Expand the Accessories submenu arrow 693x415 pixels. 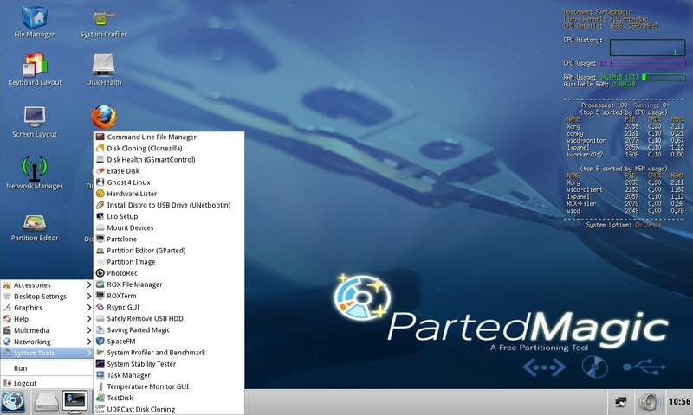pyautogui.click(x=89, y=285)
